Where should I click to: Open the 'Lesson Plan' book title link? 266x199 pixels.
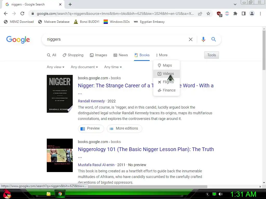(146, 149)
